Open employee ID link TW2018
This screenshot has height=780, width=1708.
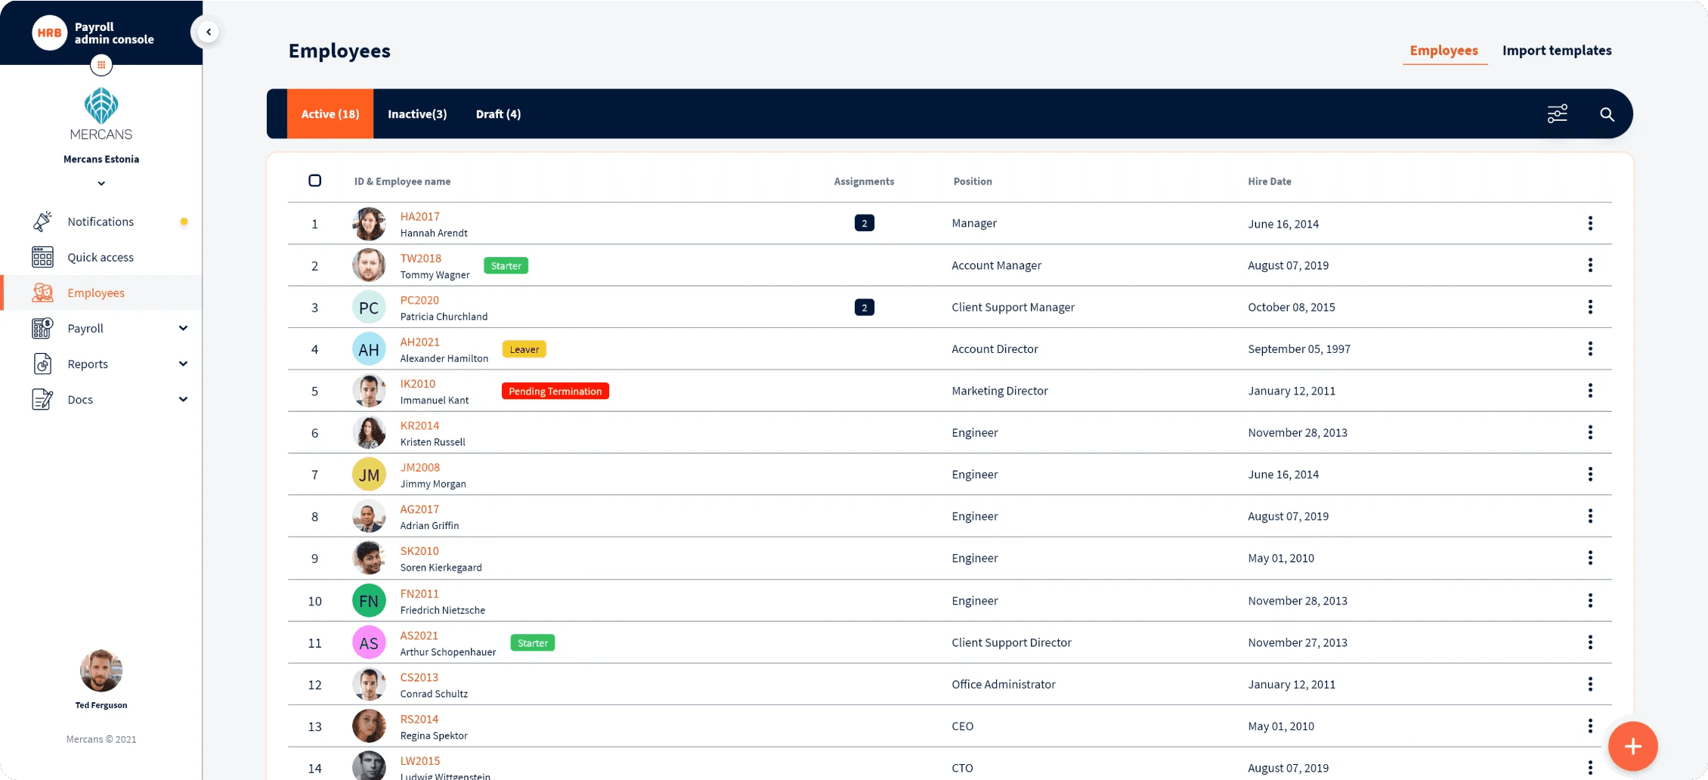(x=421, y=258)
